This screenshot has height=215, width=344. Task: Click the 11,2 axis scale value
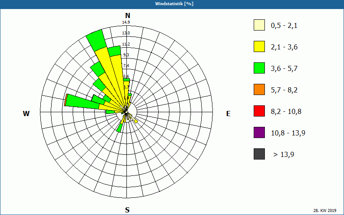coord(126,44)
